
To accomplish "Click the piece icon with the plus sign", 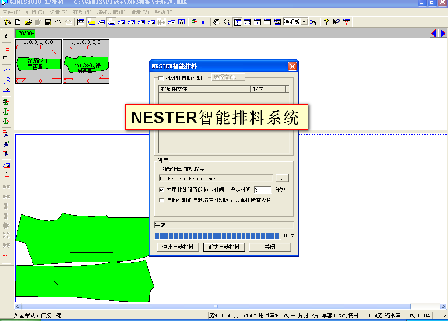I will pos(101,22).
